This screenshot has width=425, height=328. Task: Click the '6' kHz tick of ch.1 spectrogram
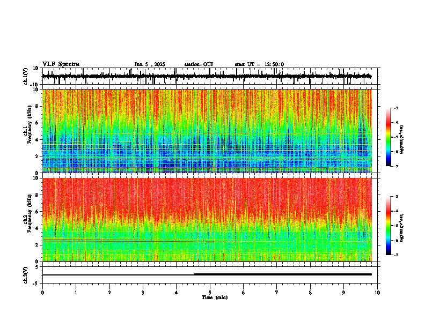38,123
